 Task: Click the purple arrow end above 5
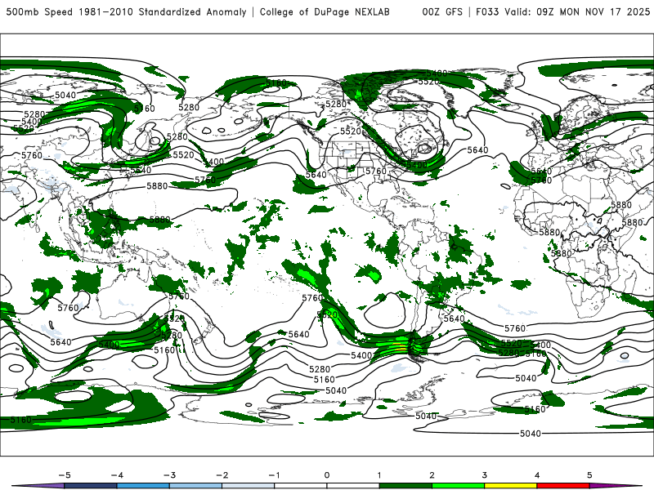[x=616, y=486]
